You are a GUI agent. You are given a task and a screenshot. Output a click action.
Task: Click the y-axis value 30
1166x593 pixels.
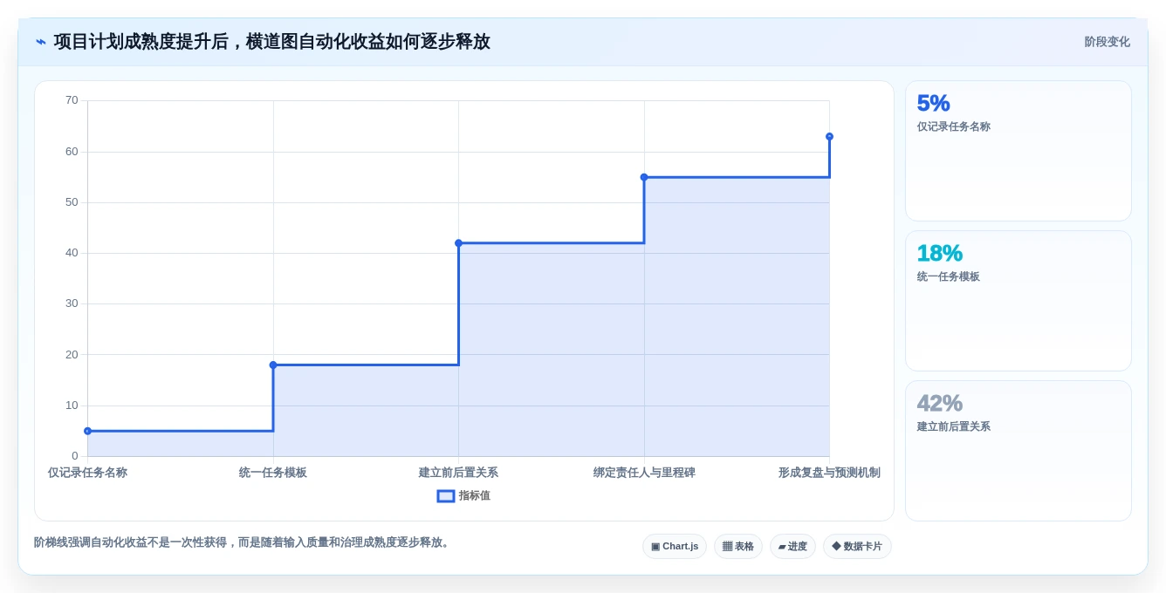[72, 303]
